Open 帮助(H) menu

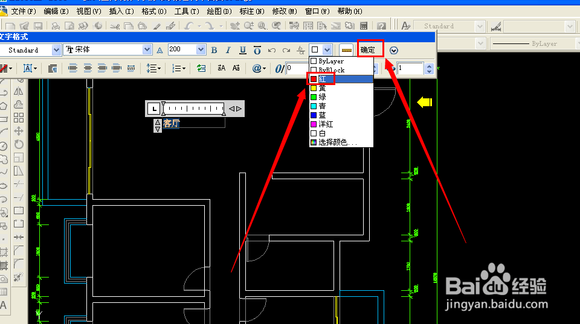350,11
